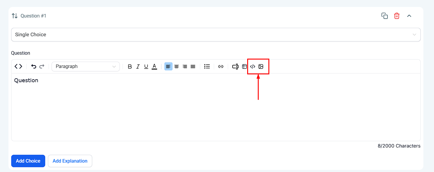Align text to the right
434x172 pixels.
pos(185,67)
